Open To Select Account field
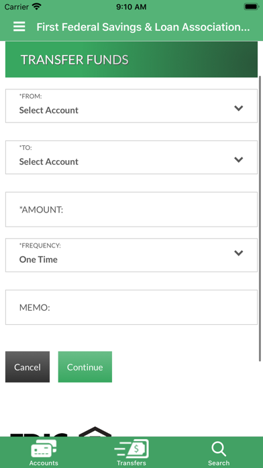Image resolution: width=263 pixels, height=468 pixels. [x=131, y=157]
